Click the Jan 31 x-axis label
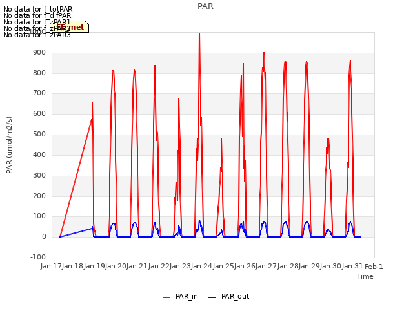Viewport: 413px width, 309px height. point(352,266)
